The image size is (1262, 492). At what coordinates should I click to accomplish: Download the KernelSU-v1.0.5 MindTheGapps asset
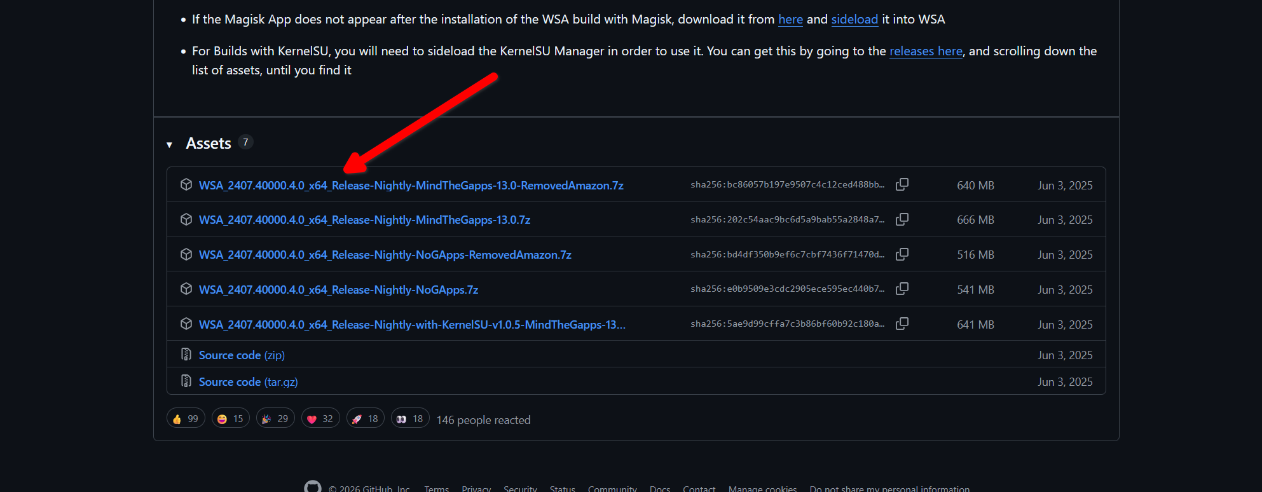(x=412, y=325)
